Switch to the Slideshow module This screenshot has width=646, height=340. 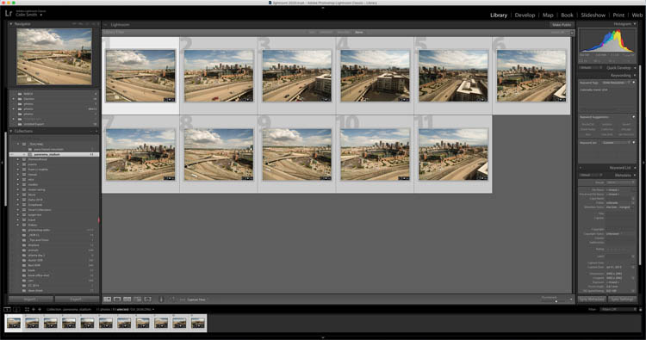(x=593, y=15)
